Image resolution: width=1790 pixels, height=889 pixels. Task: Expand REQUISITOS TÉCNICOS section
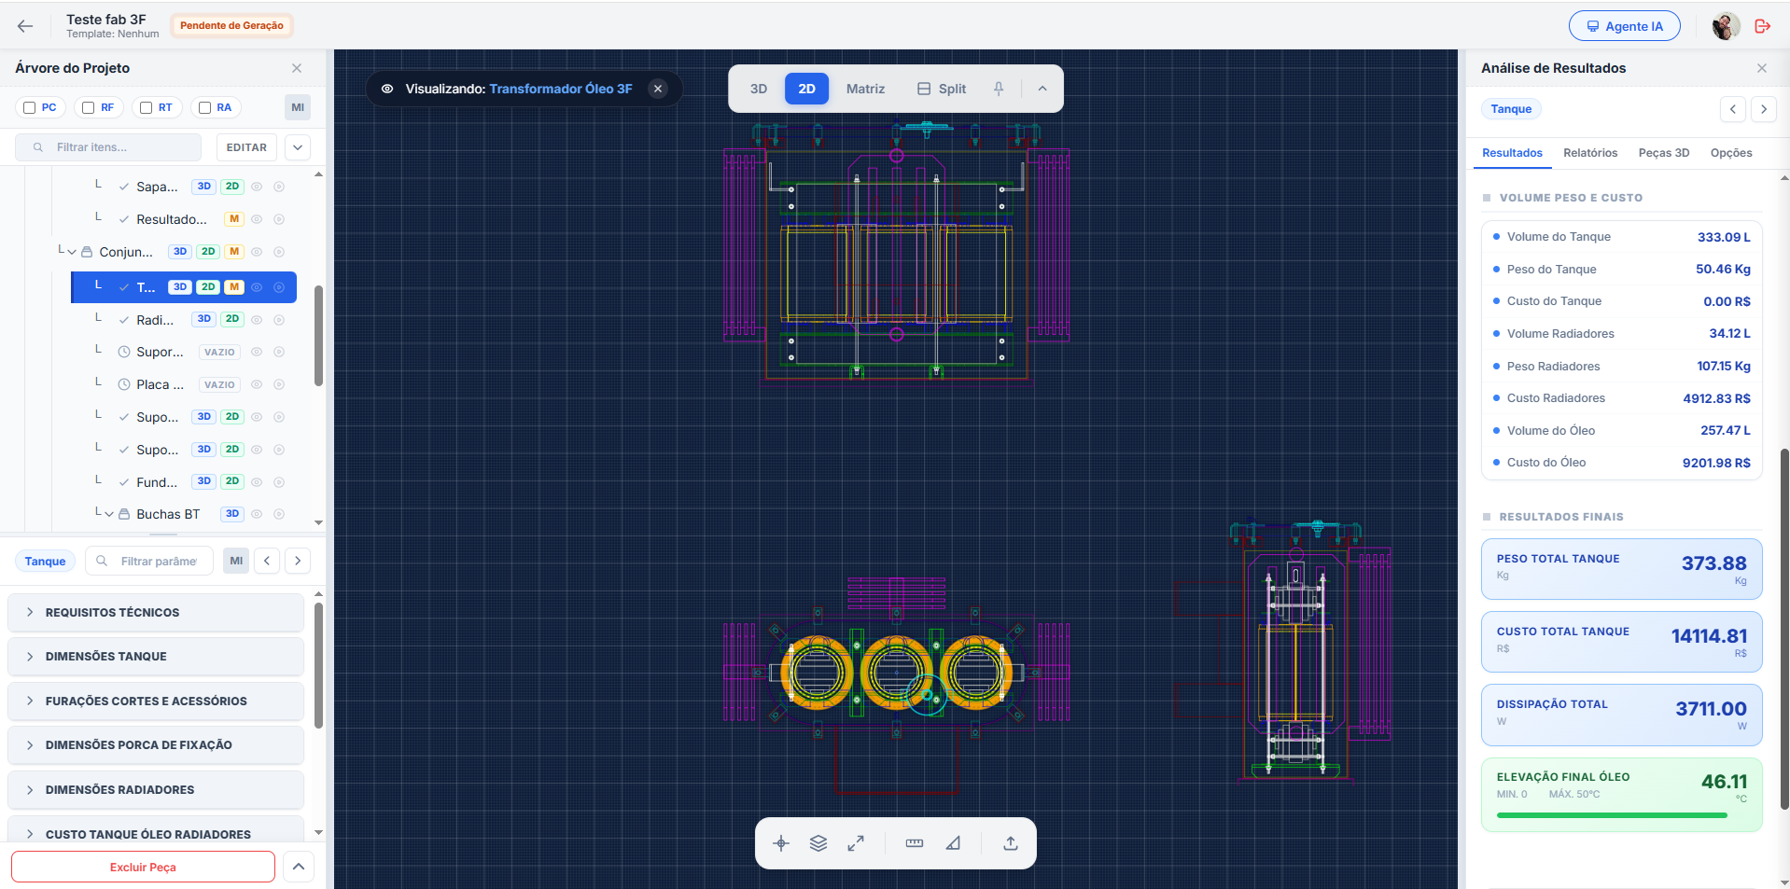(156, 613)
